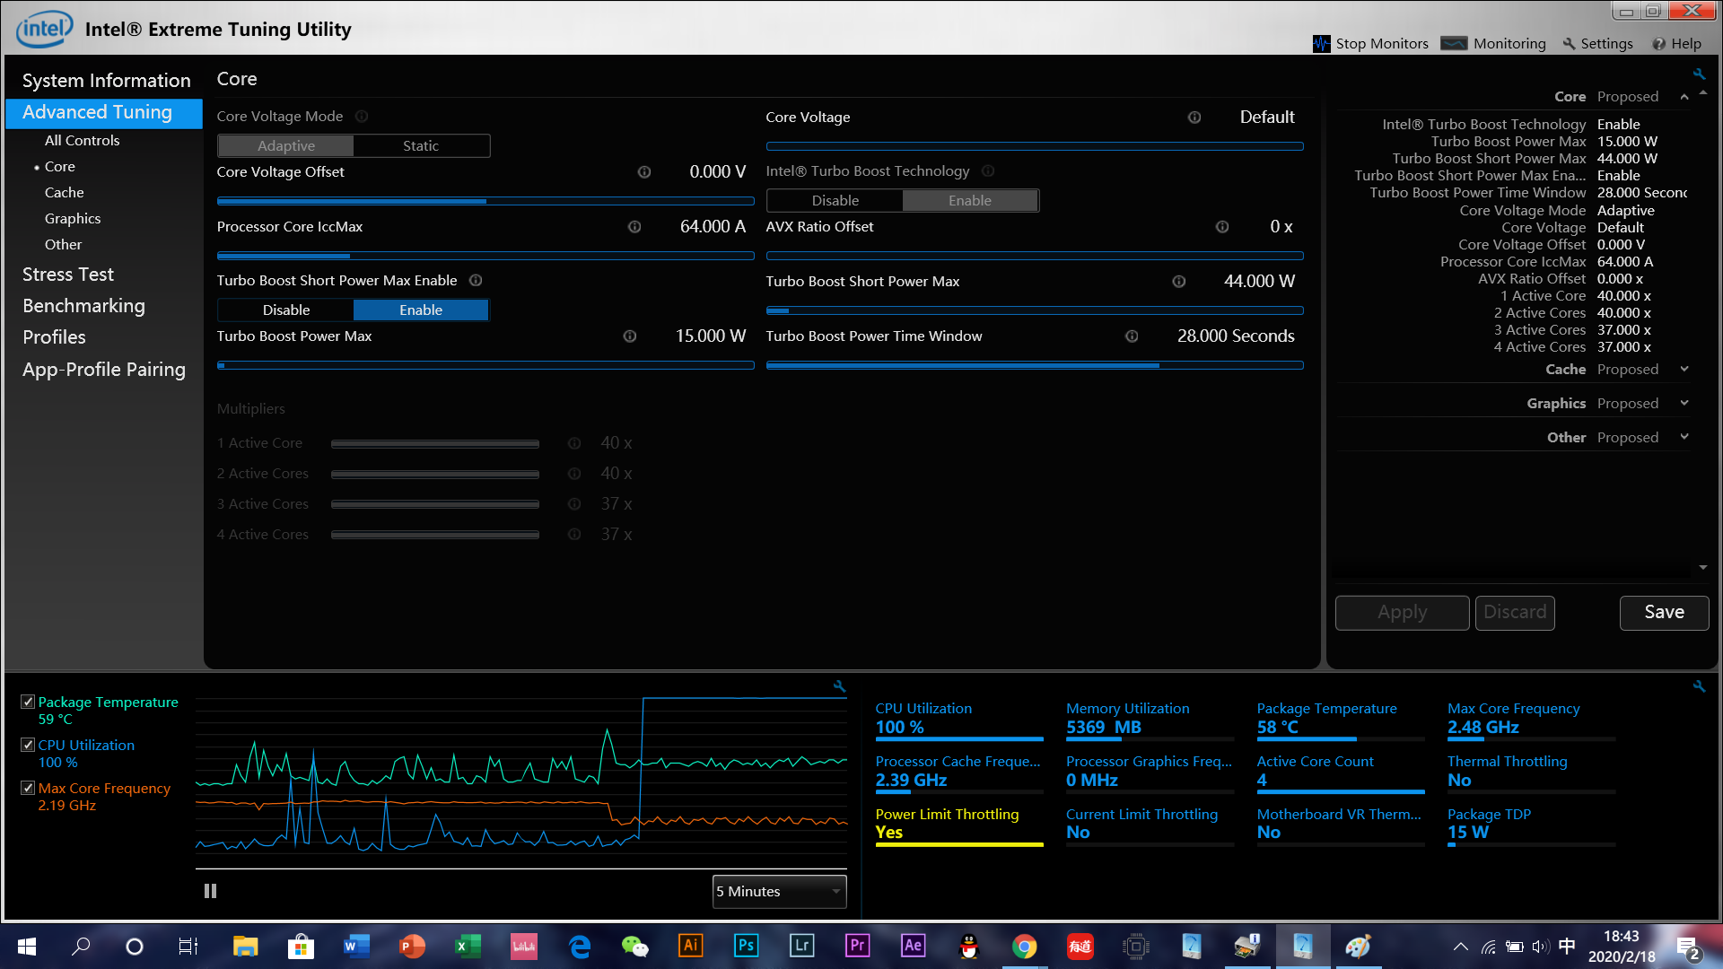Show info for Turbo Boost Short Power Max
The image size is (1723, 969).
tap(1179, 282)
